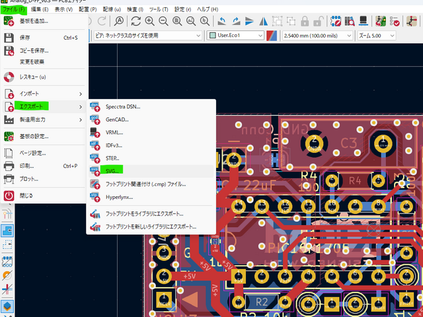The width and height of the screenshot is (423, 317).
Task: Toggle filled zone display mode
Action: tap(8, 229)
